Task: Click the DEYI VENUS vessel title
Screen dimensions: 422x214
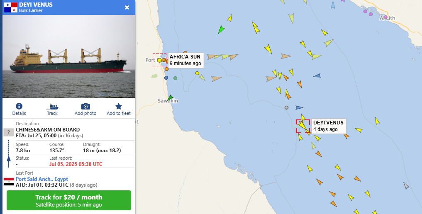Action: click(36, 5)
